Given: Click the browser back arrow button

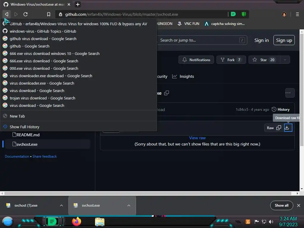Looking at the screenshot, I should tap(7, 14).
